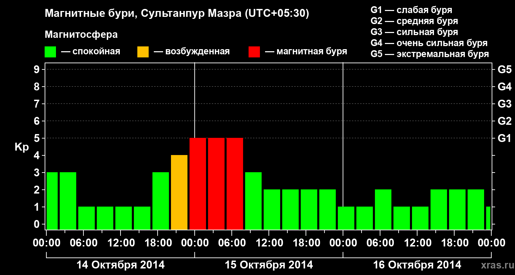The height and width of the screenshot is (275, 515).
Task: Click the green Kp 3 bar after the red bars
Action: [253, 201]
